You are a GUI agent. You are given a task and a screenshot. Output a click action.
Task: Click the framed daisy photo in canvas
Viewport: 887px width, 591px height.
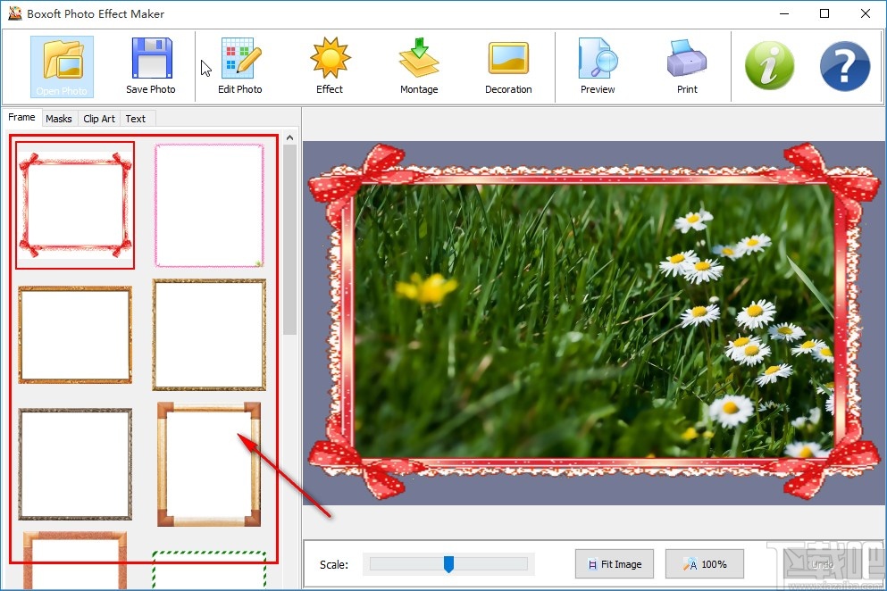[x=594, y=320]
